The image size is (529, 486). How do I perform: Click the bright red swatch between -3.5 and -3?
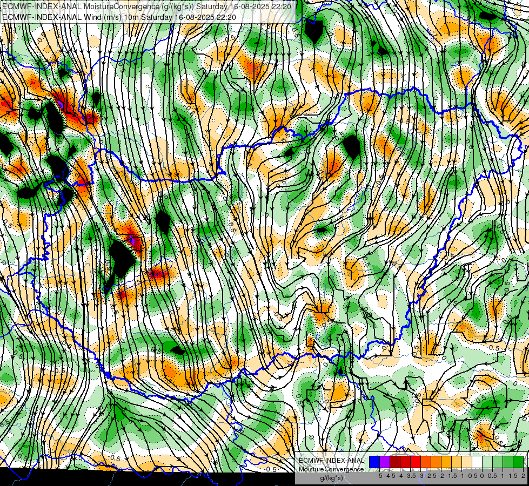coord(416,462)
